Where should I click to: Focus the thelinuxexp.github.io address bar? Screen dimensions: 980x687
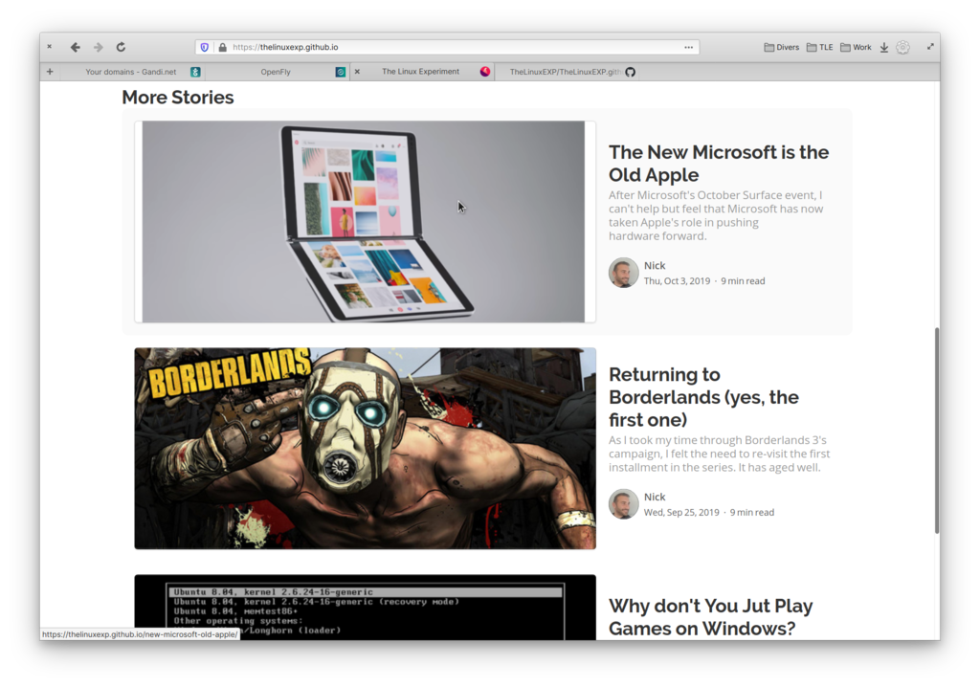[x=448, y=48]
